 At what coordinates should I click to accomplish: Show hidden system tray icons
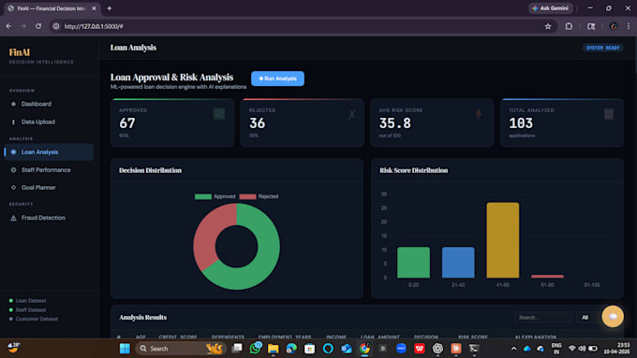click(x=514, y=349)
